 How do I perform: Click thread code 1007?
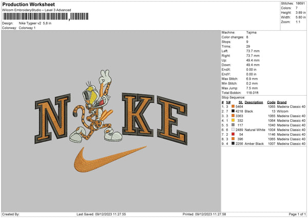point(272,144)
